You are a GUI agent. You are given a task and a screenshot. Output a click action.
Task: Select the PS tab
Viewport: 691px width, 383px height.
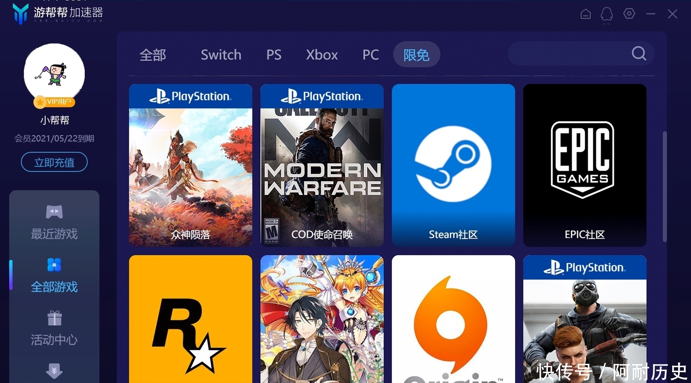pyautogui.click(x=274, y=55)
